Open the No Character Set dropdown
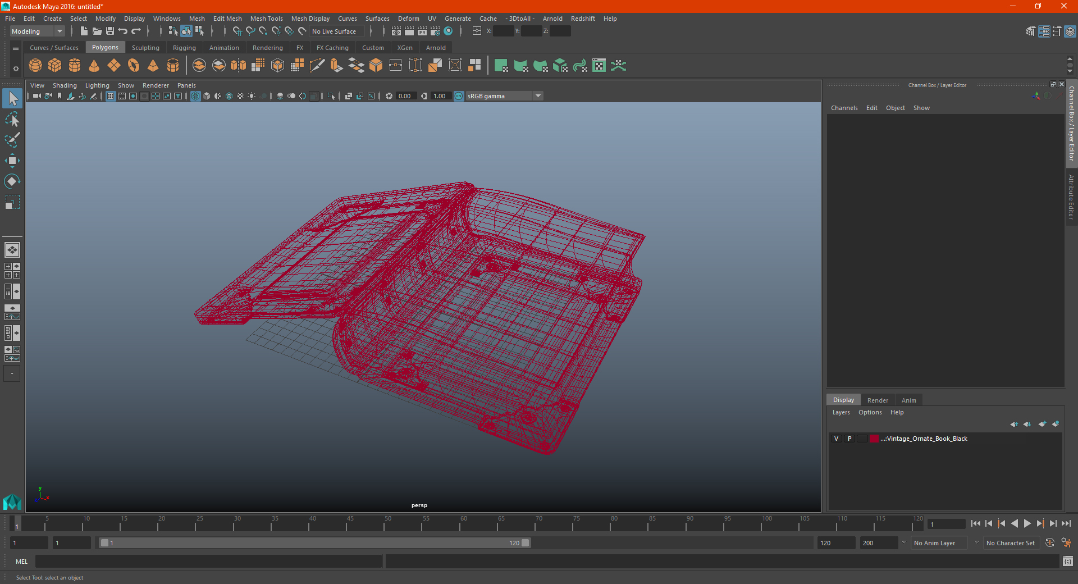The height and width of the screenshot is (584, 1078). [x=1012, y=543]
